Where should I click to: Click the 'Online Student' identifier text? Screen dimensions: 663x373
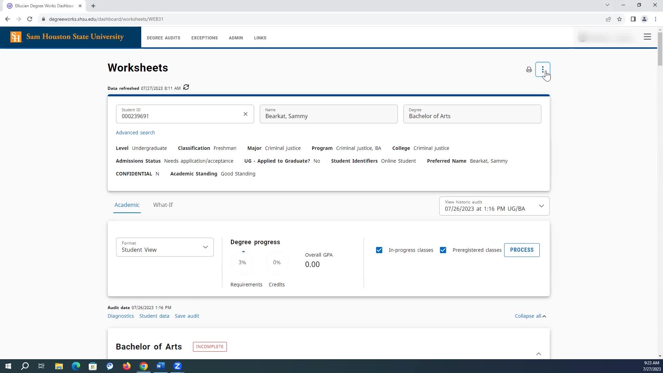(398, 161)
